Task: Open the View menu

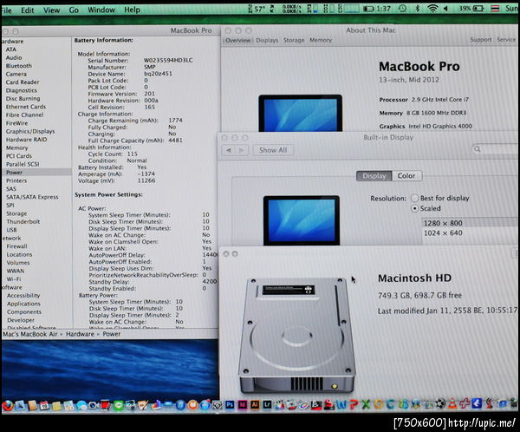Action: click(x=52, y=10)
